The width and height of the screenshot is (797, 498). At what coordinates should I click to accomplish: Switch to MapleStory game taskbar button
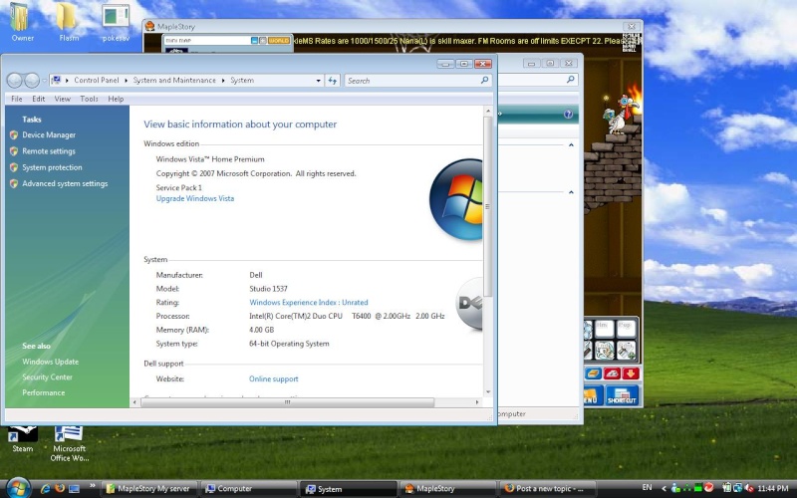click(x=447, y=488)
